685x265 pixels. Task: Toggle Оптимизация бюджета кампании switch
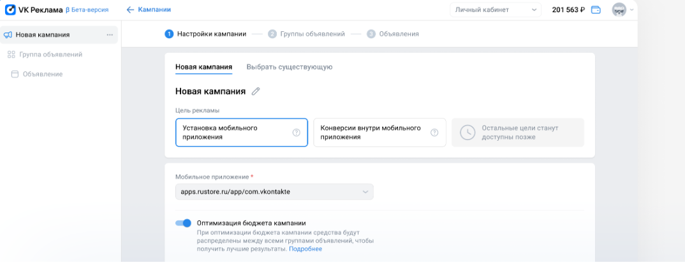[x=183, y=223]
